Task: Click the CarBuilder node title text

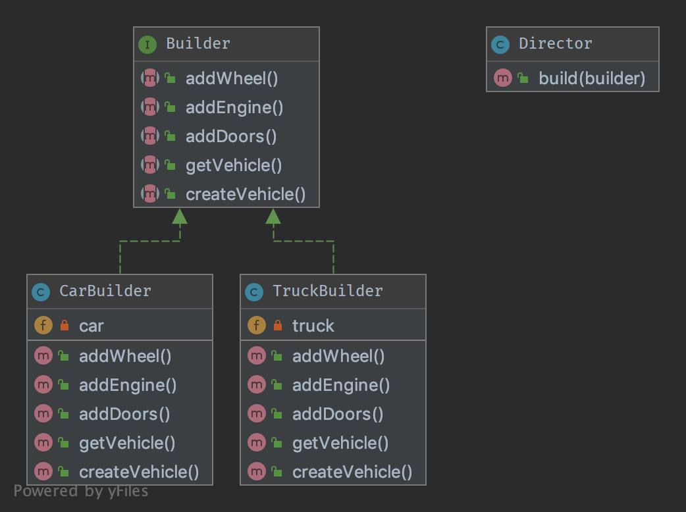Action: [x=105, y=291]
